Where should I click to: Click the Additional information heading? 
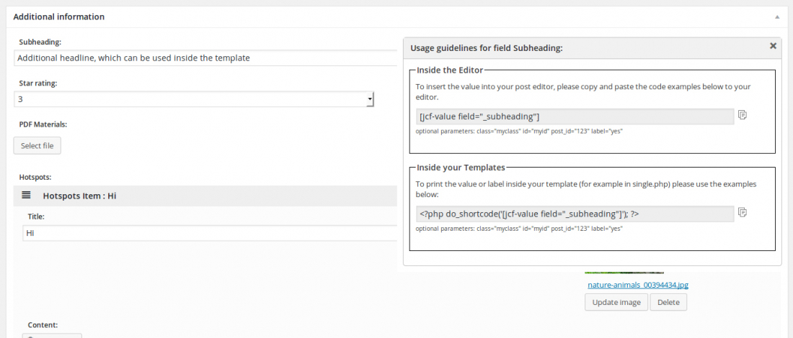click(58, 17)
